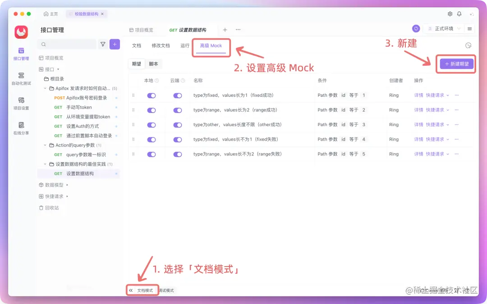The image size is (487, 304).
Task: Open the 脚本 tab next to 期望
Action: [154, 64]
